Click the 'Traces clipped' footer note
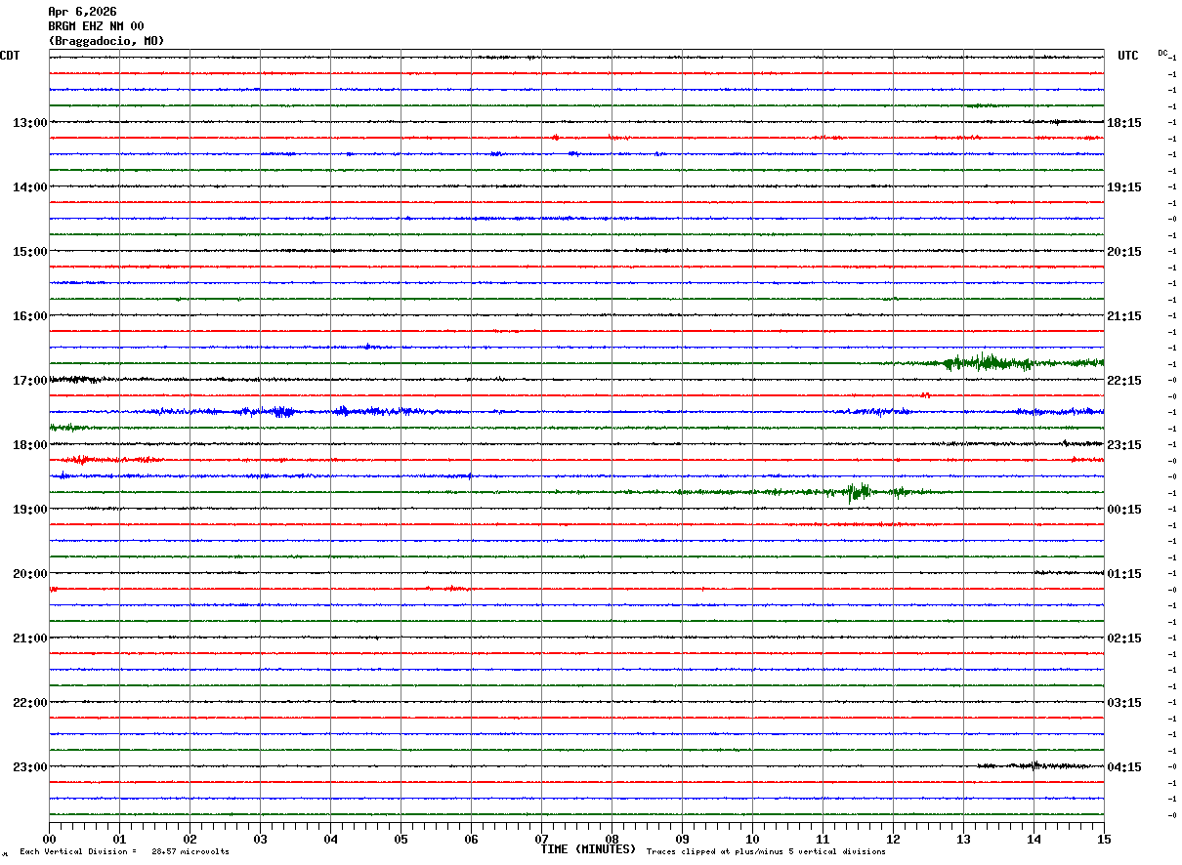The width and height of the screenshot is (1182, 865). 766,852
